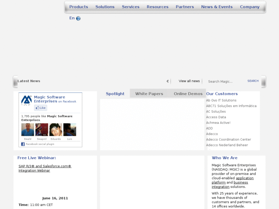
Task: Select customer ADD
Action: (x=210, y=128)
